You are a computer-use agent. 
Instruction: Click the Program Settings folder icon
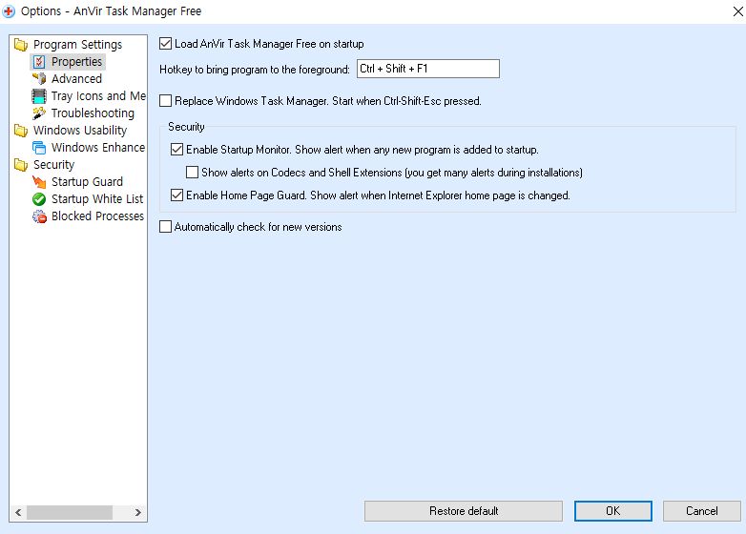pyautogui.click(x=21, y=45)
